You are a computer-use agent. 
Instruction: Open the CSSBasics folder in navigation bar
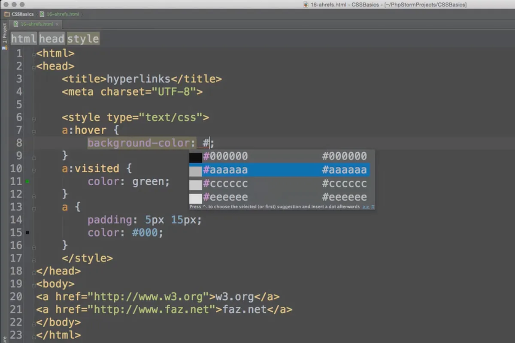19,14
